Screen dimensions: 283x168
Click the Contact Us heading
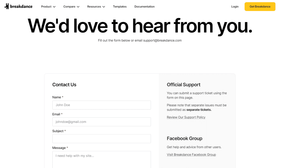(x=64, y=85)
